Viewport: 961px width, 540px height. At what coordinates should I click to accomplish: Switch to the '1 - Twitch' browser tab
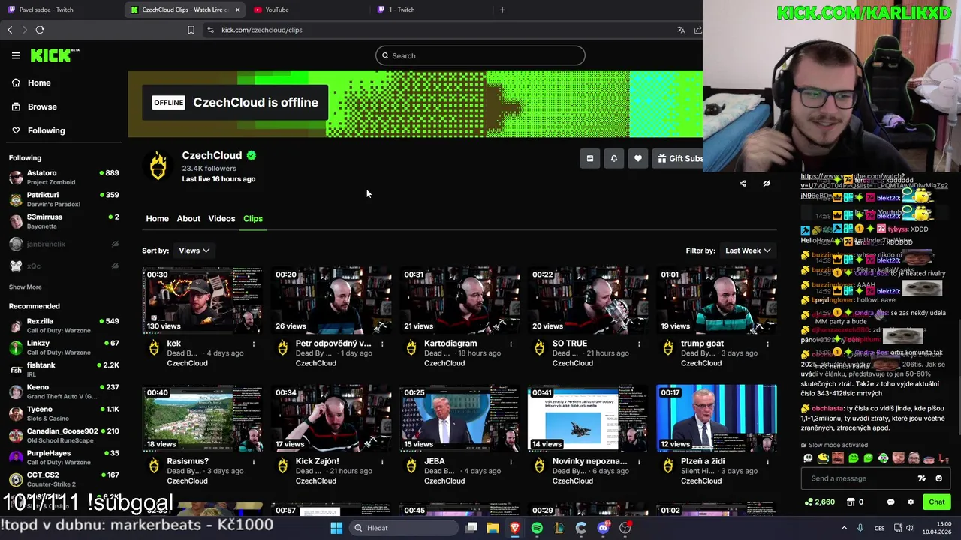click(x=432, y=10)
